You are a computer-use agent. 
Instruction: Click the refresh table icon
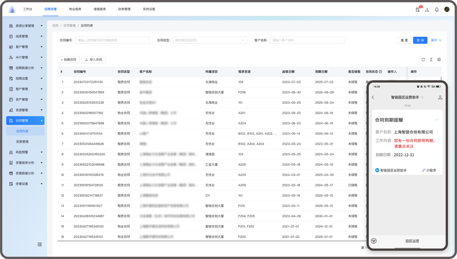tap(423, 60)
